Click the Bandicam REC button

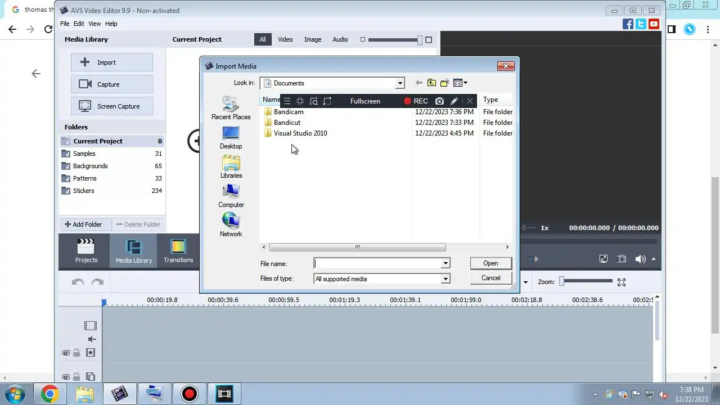click(416, 101)
